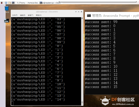This screenshot has height=107, width=139.
Task: Maximize the terminal with the up chevron
Action: coord(79,12)
